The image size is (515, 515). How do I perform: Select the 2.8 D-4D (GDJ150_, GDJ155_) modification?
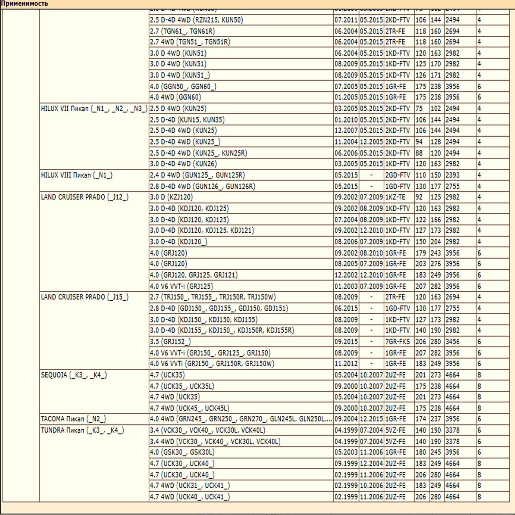(x=219, y=308)
